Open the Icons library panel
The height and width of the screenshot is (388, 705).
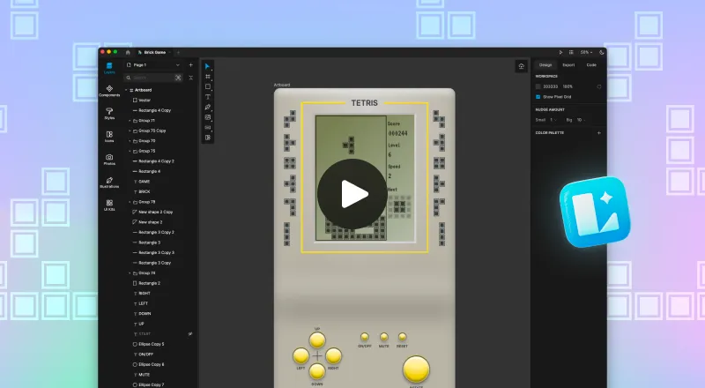pos(109,137)
